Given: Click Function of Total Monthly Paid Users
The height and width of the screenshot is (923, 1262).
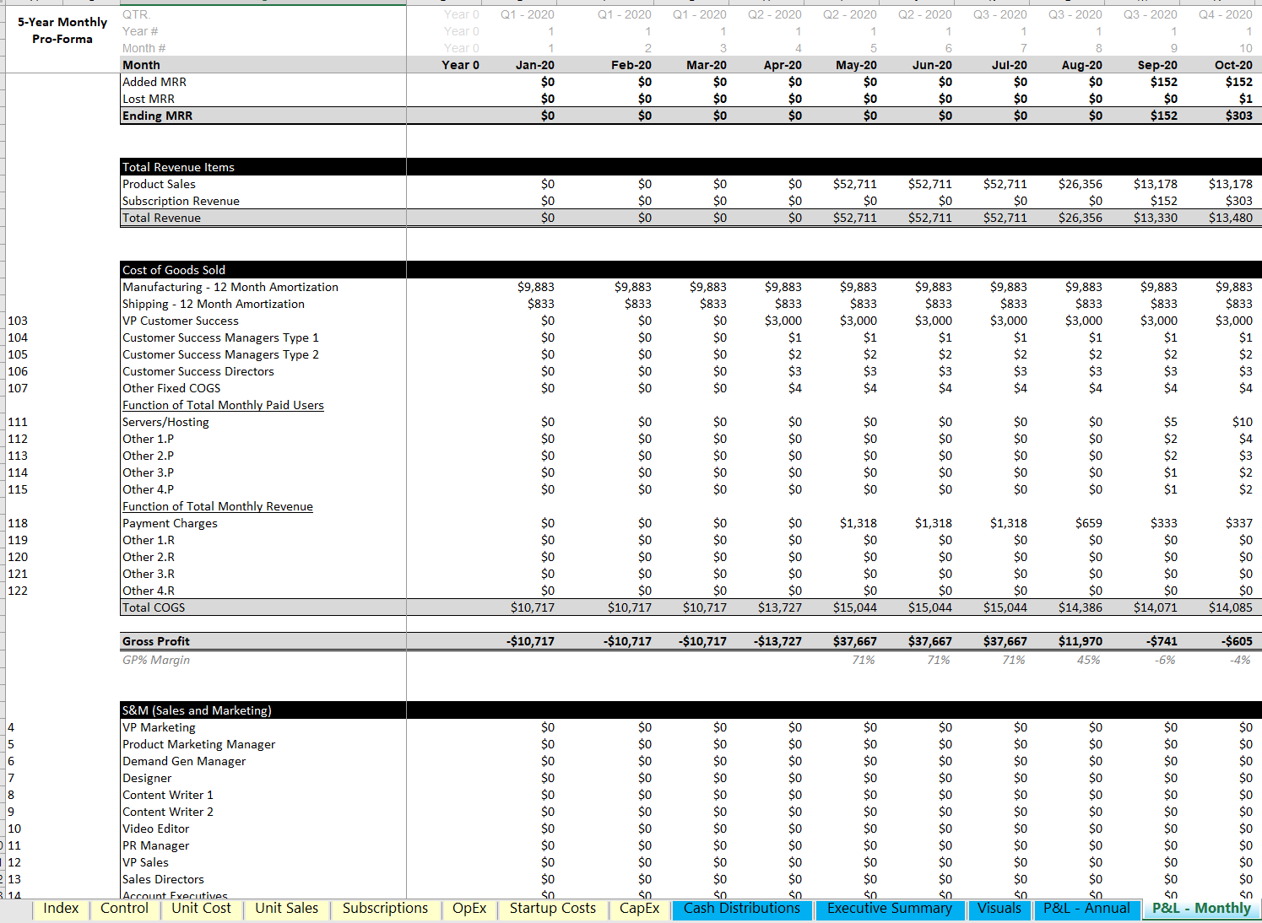Looking at the screenshot, I should tap(223, 405).
